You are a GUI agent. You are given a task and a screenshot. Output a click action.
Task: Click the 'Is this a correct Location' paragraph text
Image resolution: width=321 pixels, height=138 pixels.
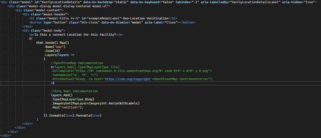tap(75, 34)
